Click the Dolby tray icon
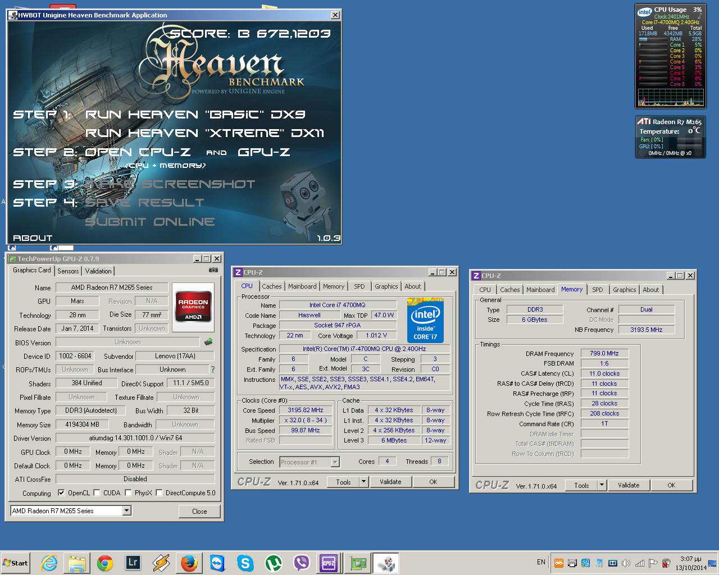719x575 pixels. click(x=612, y=563)
